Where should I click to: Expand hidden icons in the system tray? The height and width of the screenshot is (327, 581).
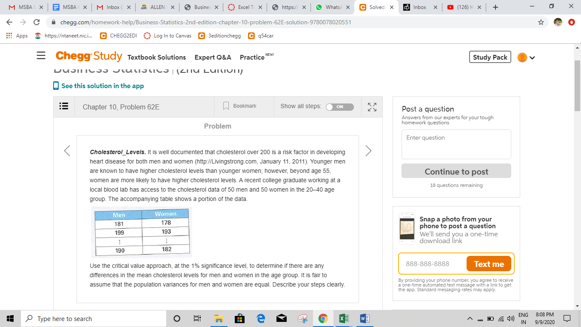(x=470, y=318)
